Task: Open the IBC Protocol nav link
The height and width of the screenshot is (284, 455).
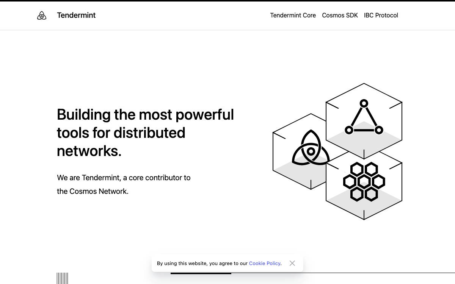Action: pyautogui.click(x=381, y=15)
